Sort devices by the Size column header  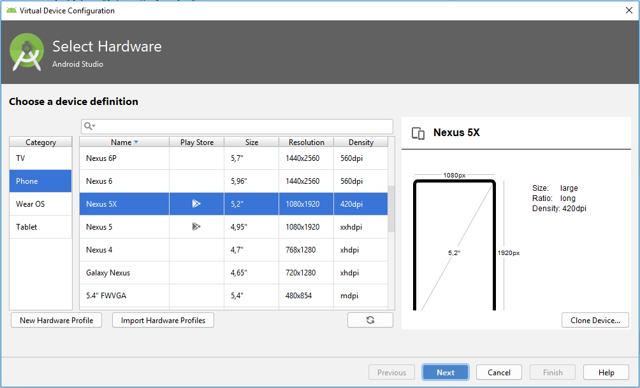pos(251,142)
